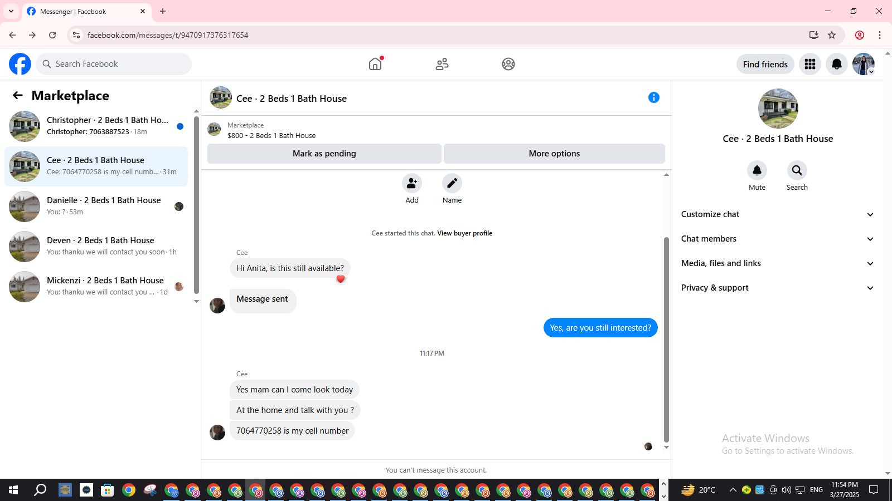Open the account profile picture menu
892x501 pixels.
point(864,64)
